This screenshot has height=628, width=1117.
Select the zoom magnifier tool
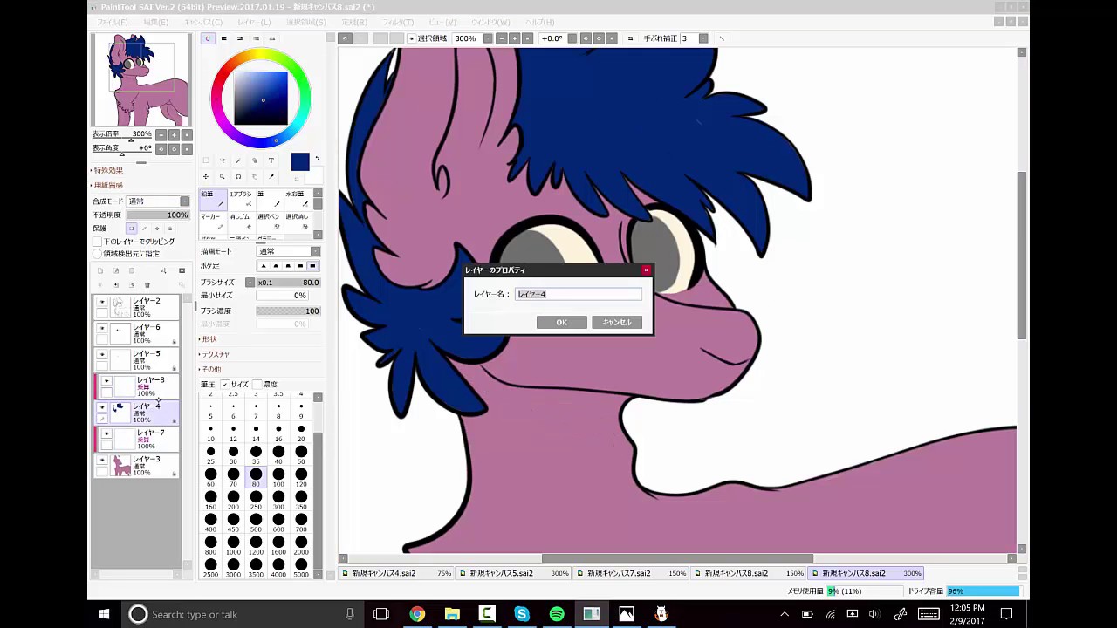[x=222, y=176]
